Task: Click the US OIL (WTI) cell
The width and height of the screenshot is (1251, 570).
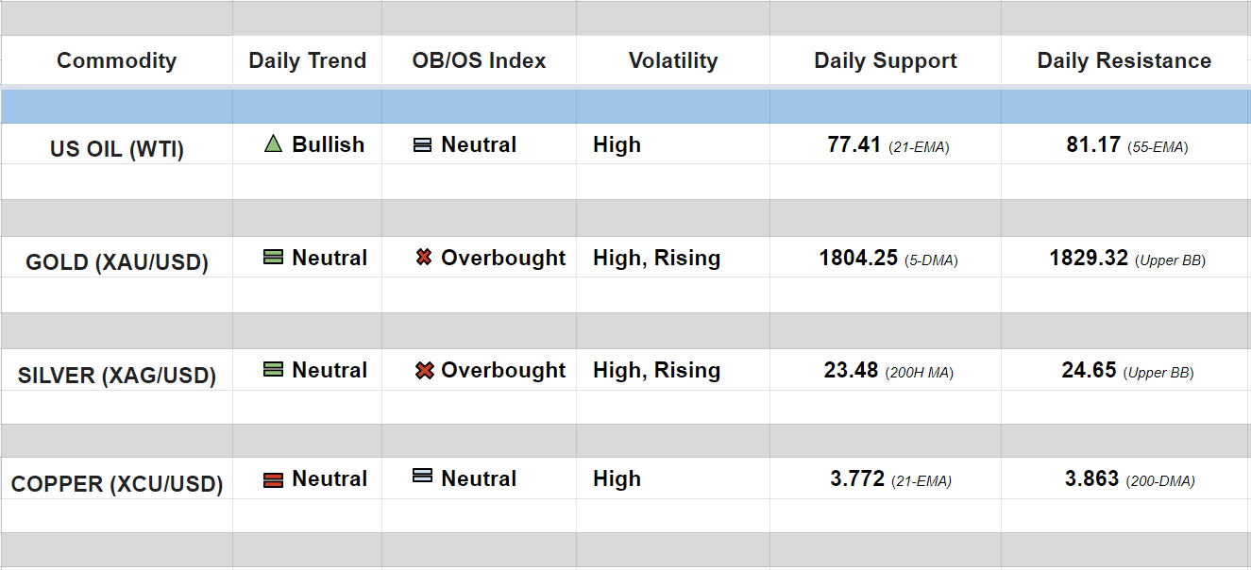Action: (116, 149)
